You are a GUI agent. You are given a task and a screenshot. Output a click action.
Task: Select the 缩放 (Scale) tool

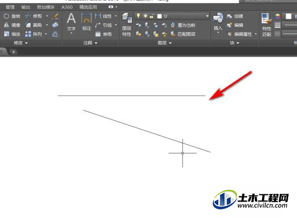pyautogui.click(x=12, y=34)
